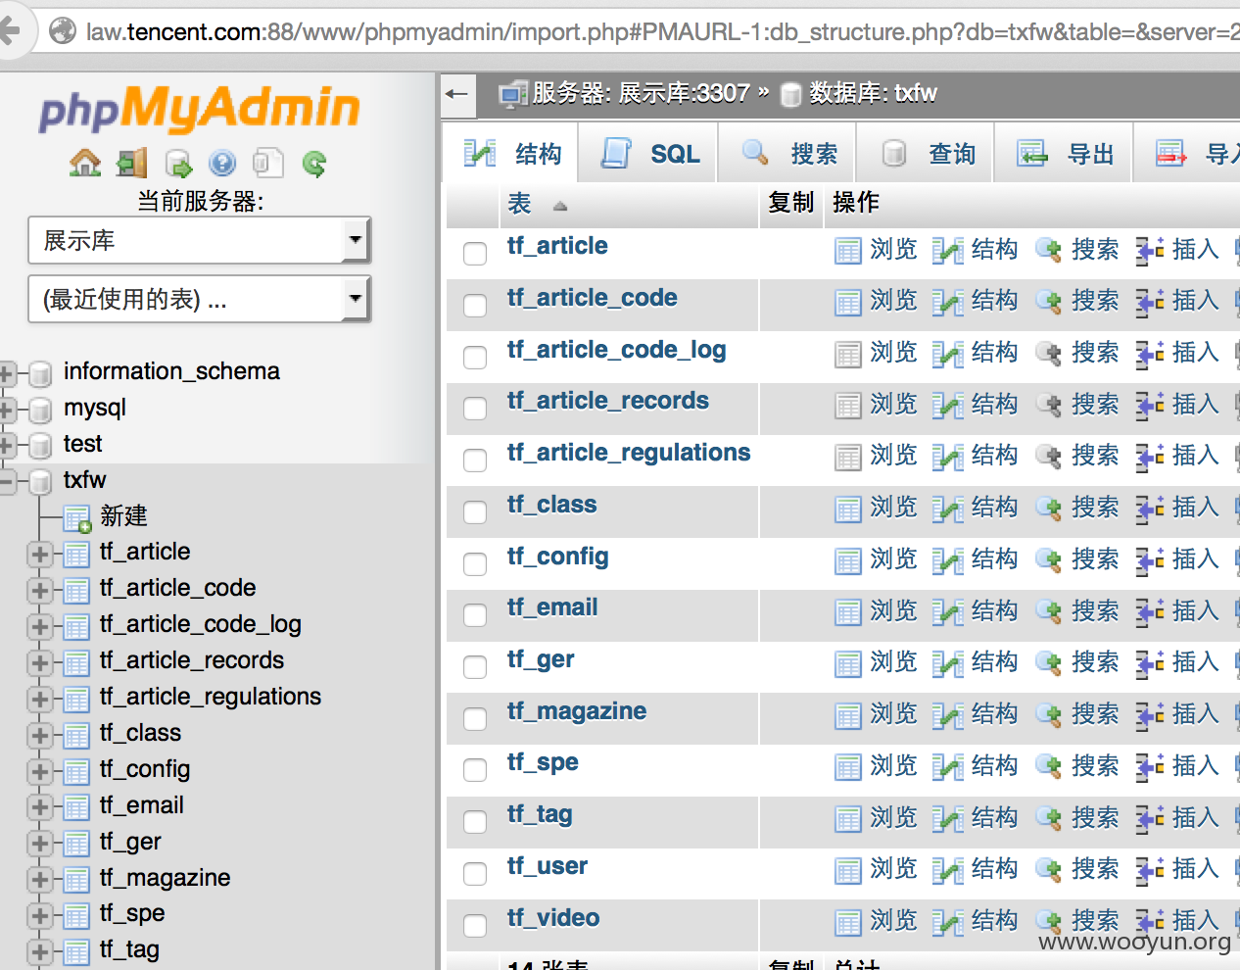Viewport: 1240px width, 970px height.
Task: Click 数据库: txfw breadcrumb link
Action: tap(873, 93)
